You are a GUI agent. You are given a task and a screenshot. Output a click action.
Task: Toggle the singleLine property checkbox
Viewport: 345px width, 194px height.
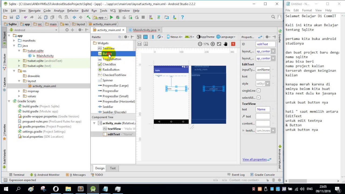258,91
